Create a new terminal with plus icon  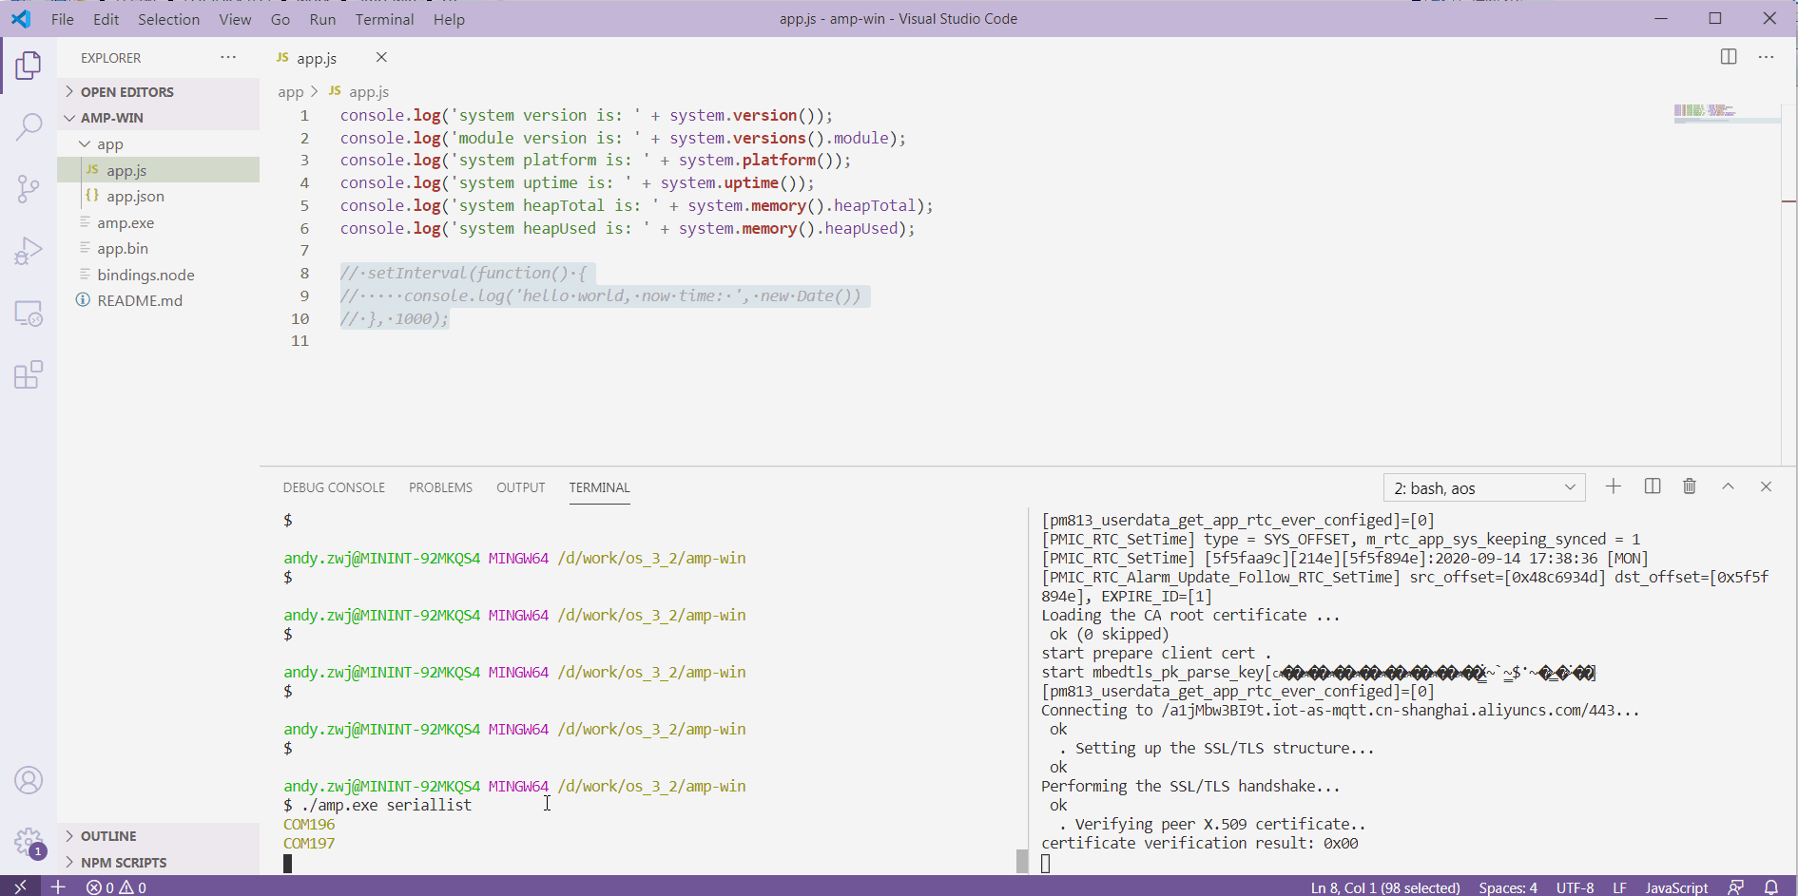1614,486
